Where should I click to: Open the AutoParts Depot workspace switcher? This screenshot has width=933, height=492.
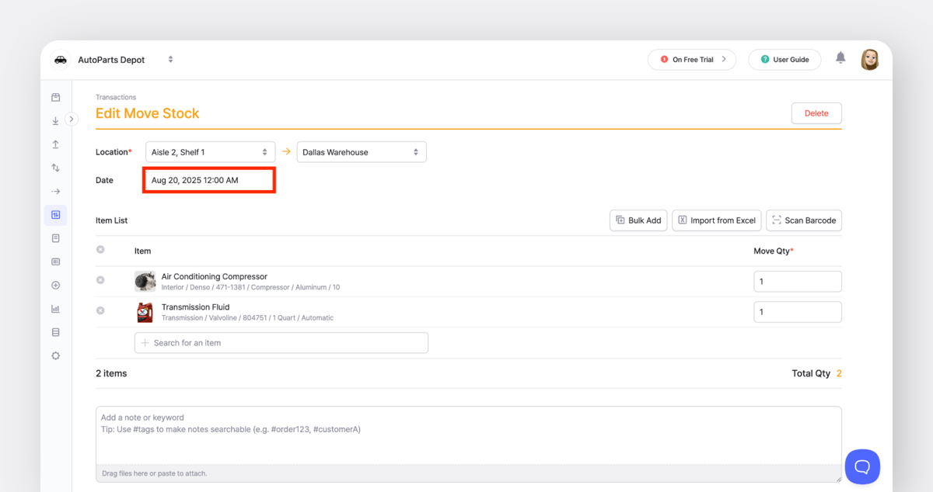coord(170,59)
